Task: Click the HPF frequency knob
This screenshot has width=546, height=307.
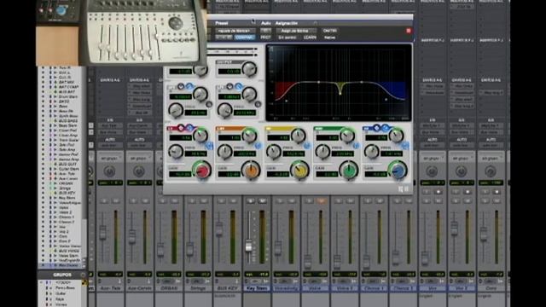Action: pyautogui.click(x=176, y=110)
